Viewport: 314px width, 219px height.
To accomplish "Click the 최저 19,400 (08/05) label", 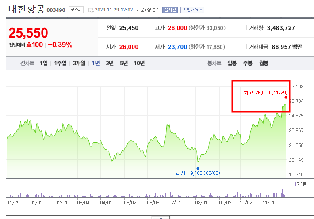I will 198,173.
